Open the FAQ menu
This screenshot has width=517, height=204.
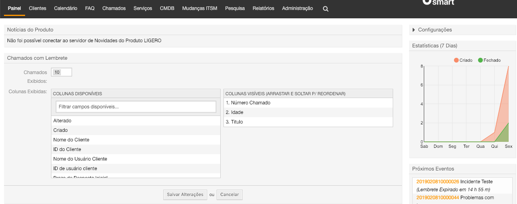pos(90,8)
